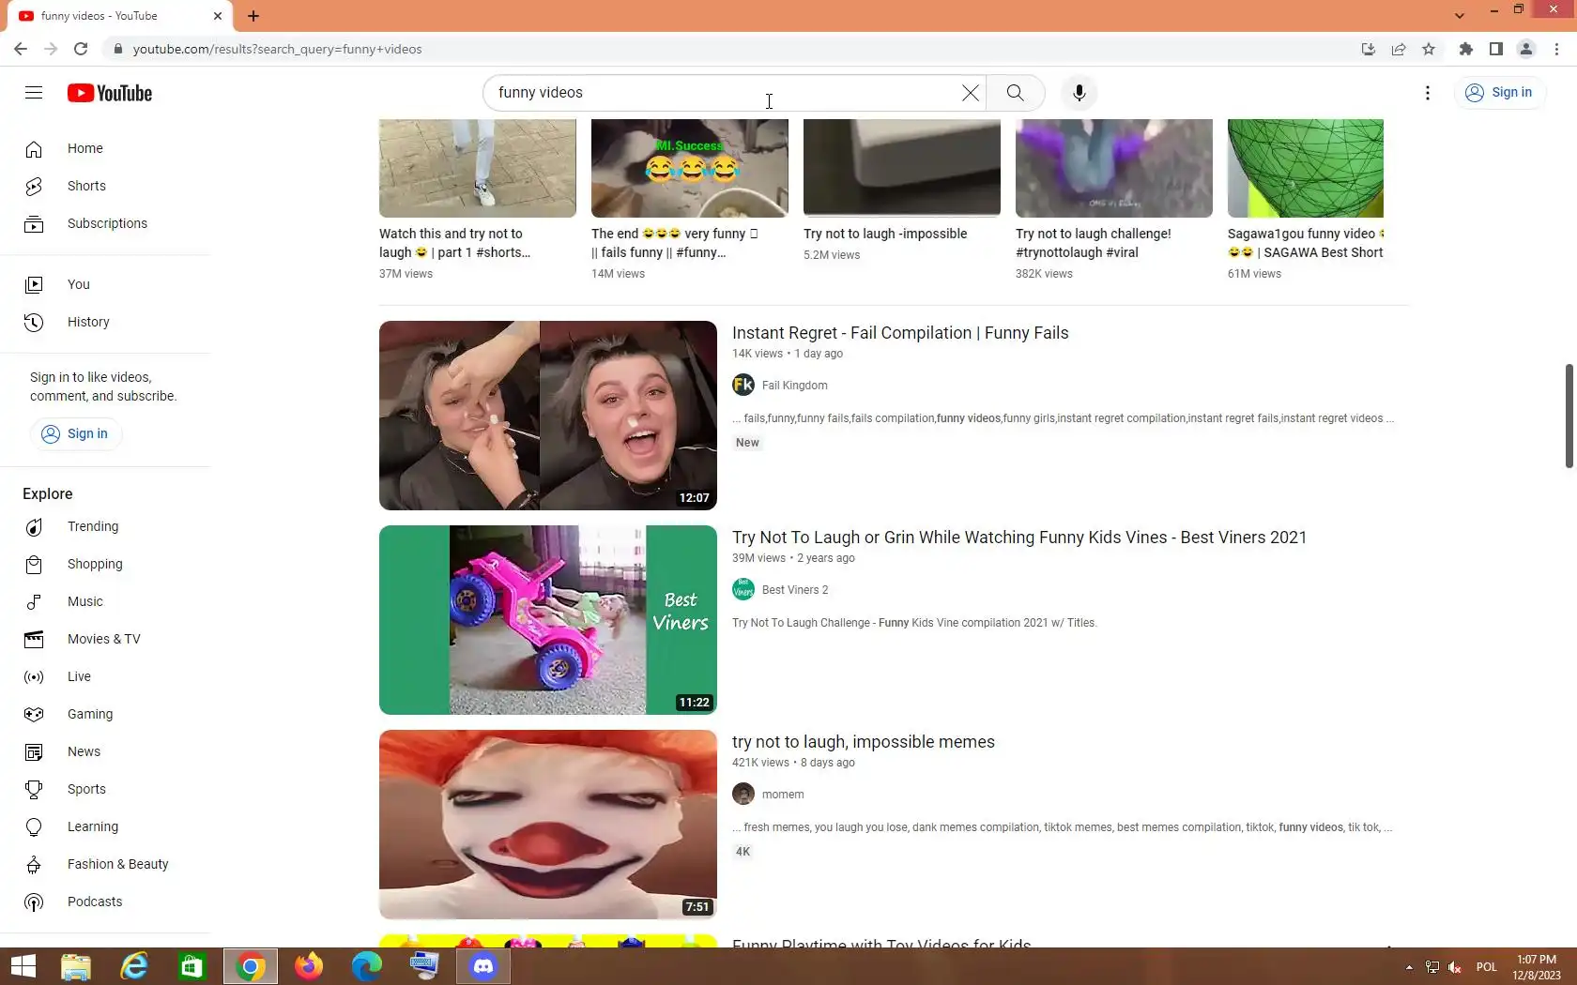Screen dimensions: 1577x985
Task: Open a new browser tab
Action: 253,16
